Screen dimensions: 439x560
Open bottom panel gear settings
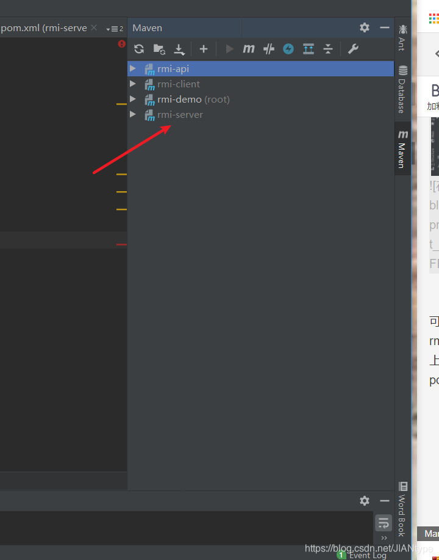pos(365,501)
